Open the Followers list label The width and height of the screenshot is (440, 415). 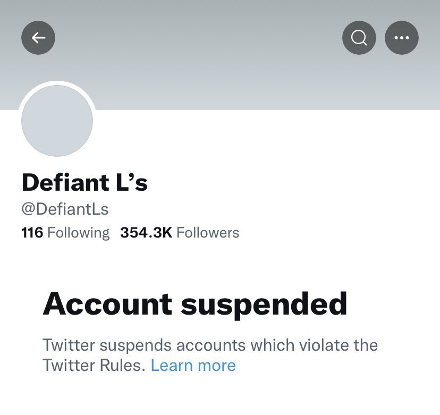pos(208,233)
